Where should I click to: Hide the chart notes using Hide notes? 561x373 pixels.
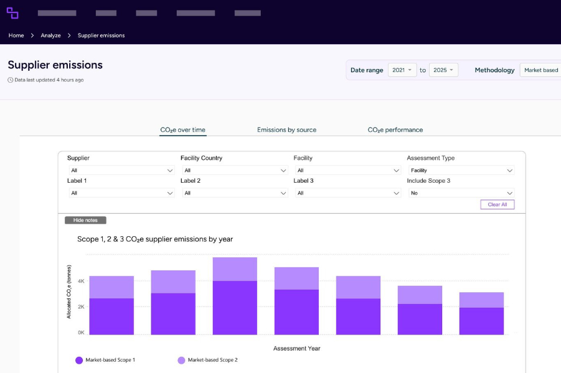86,219
